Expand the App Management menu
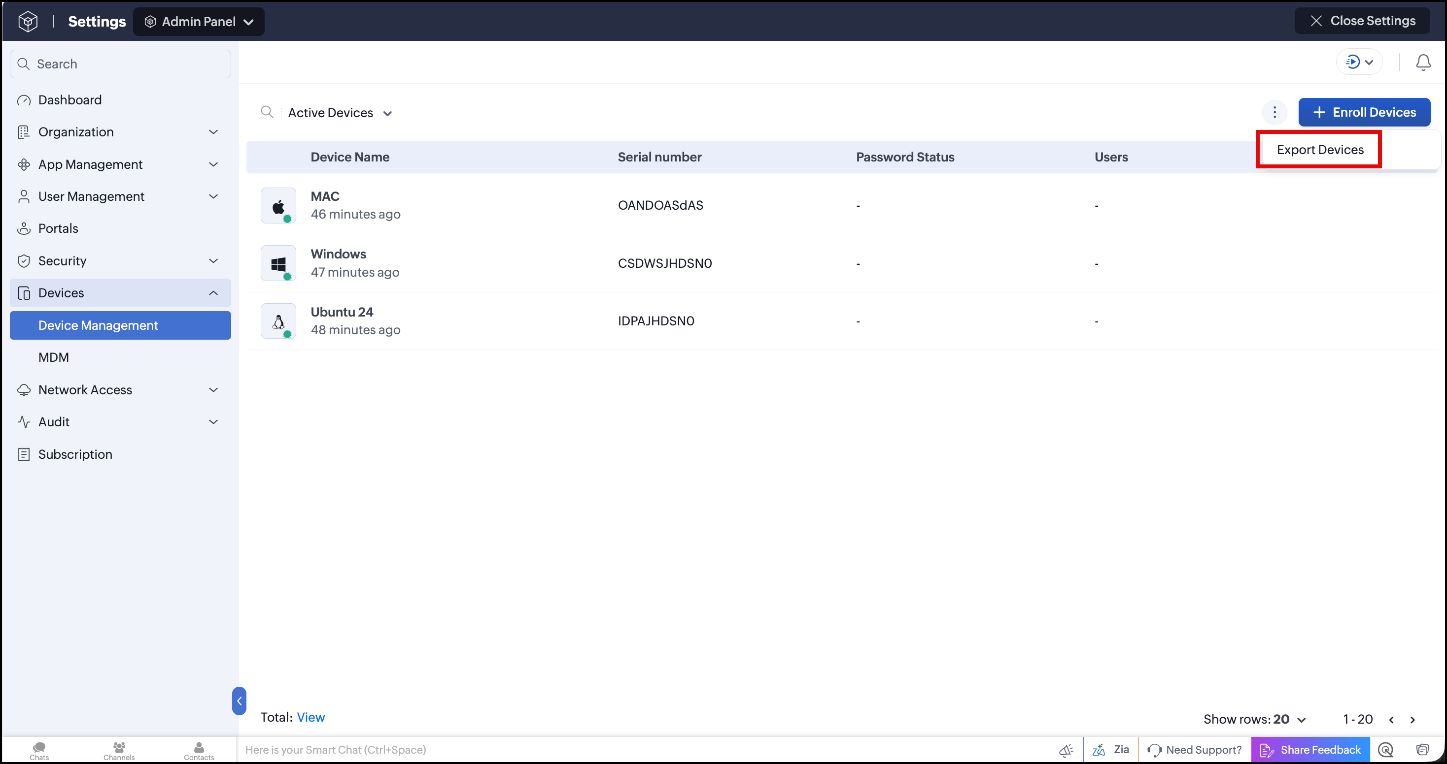Screen dimensions: 1447x764 (120, 164)
